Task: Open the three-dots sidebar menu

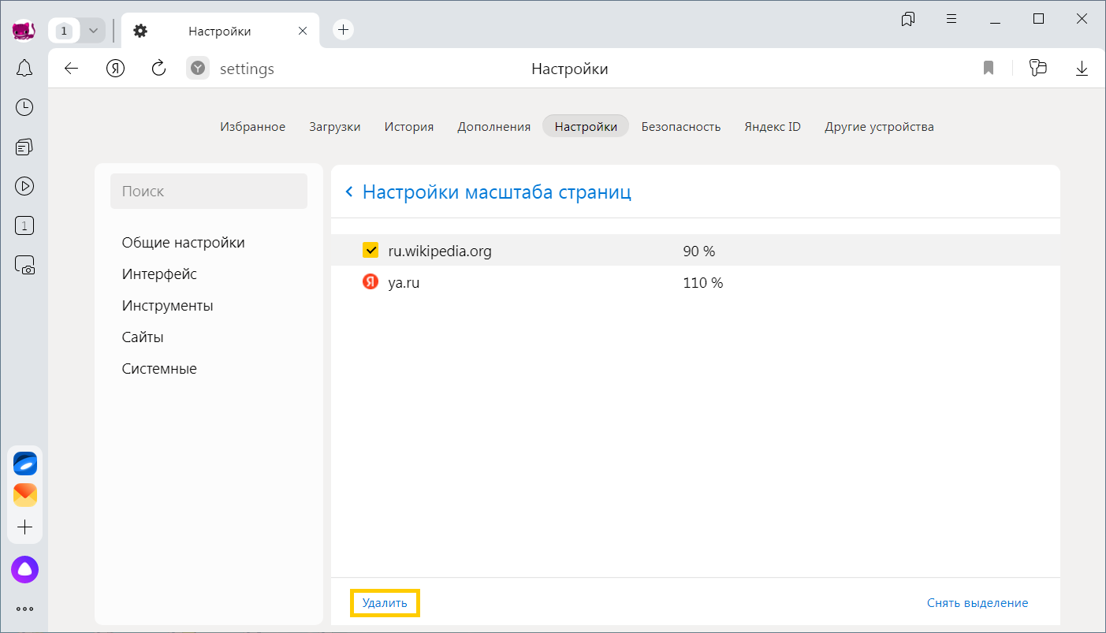Action: (25, 609)
